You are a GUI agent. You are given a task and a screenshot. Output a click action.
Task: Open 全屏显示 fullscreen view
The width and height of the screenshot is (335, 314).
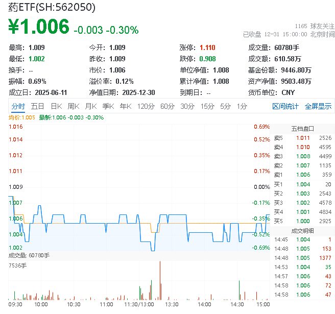pyautogui.click(x=318, y=106)
